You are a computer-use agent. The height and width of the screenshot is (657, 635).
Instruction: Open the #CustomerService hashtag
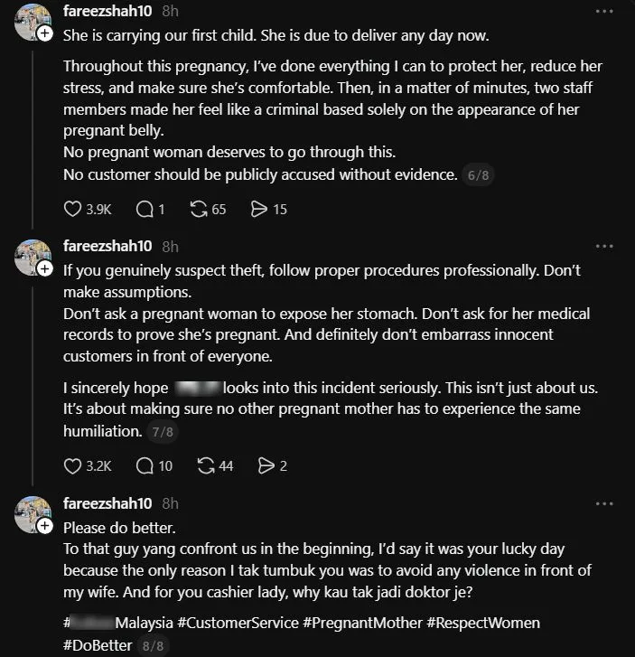238,623
